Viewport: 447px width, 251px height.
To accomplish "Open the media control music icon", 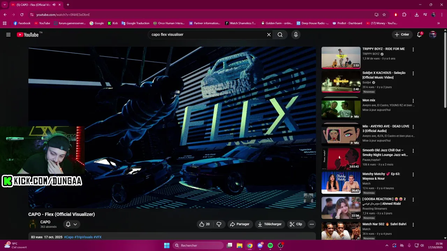I will pos(425,15).
